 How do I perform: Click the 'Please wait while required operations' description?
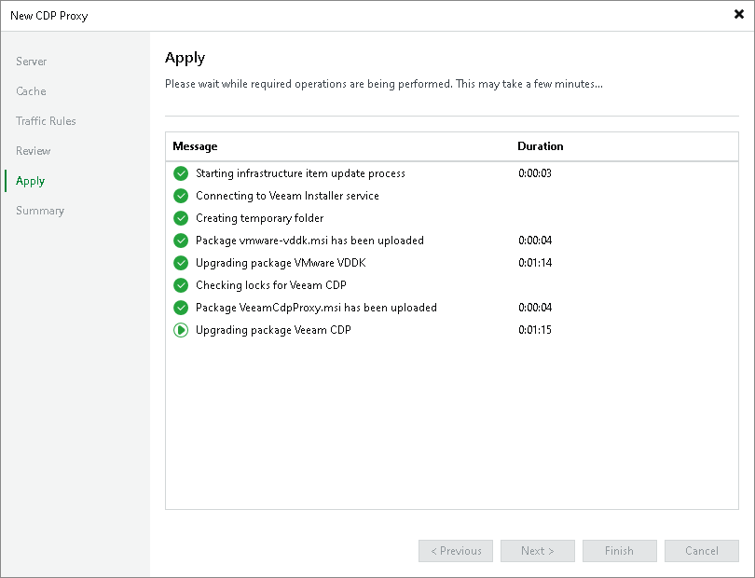(384, 84)
